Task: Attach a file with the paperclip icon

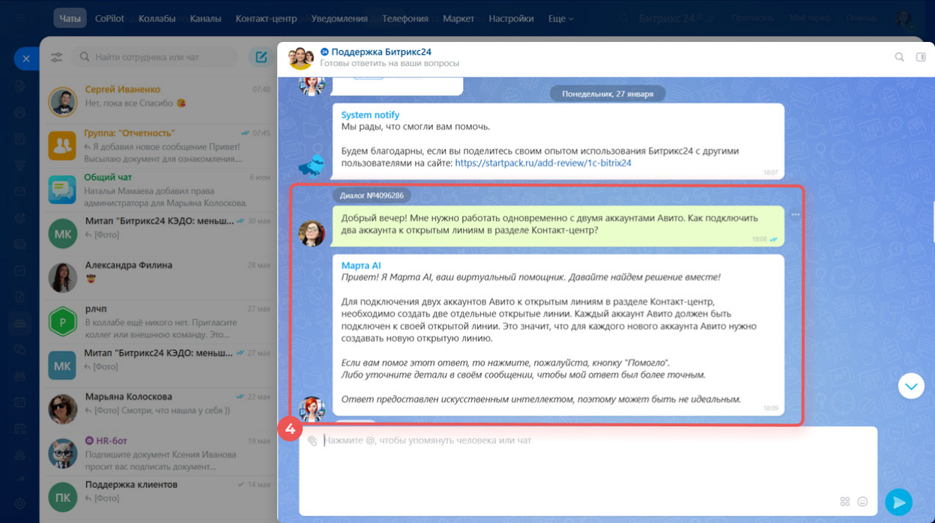Action: [x=312, y=441]
